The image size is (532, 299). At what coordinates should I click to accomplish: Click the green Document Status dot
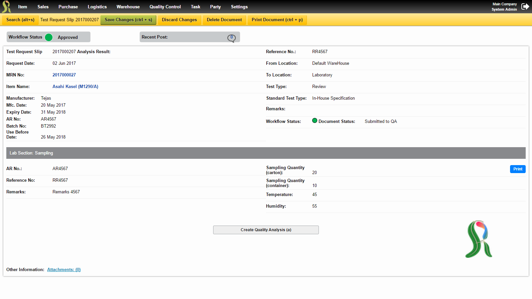click(315, 121)
